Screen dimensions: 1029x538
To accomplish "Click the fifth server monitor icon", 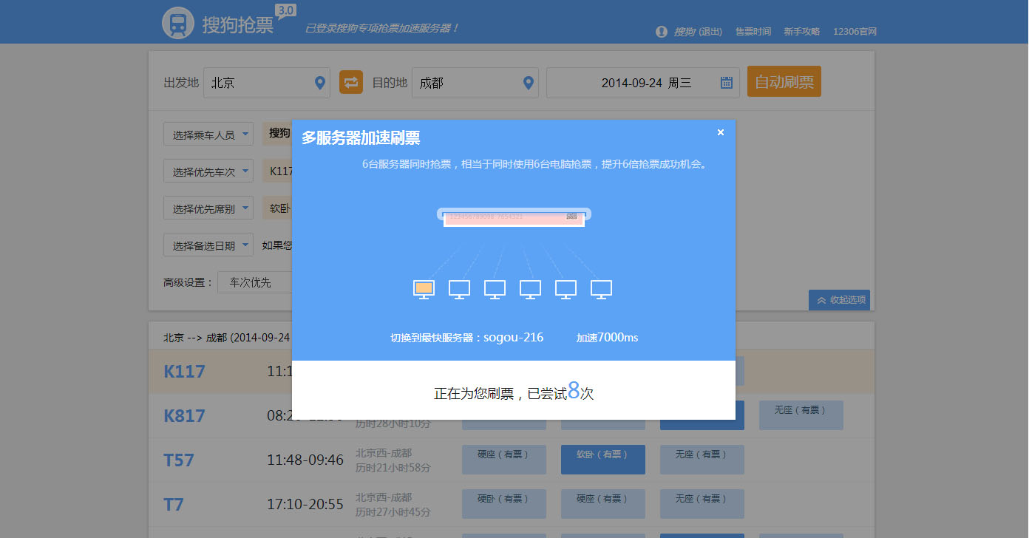I will pyautogui.click(x=566, y=289).
